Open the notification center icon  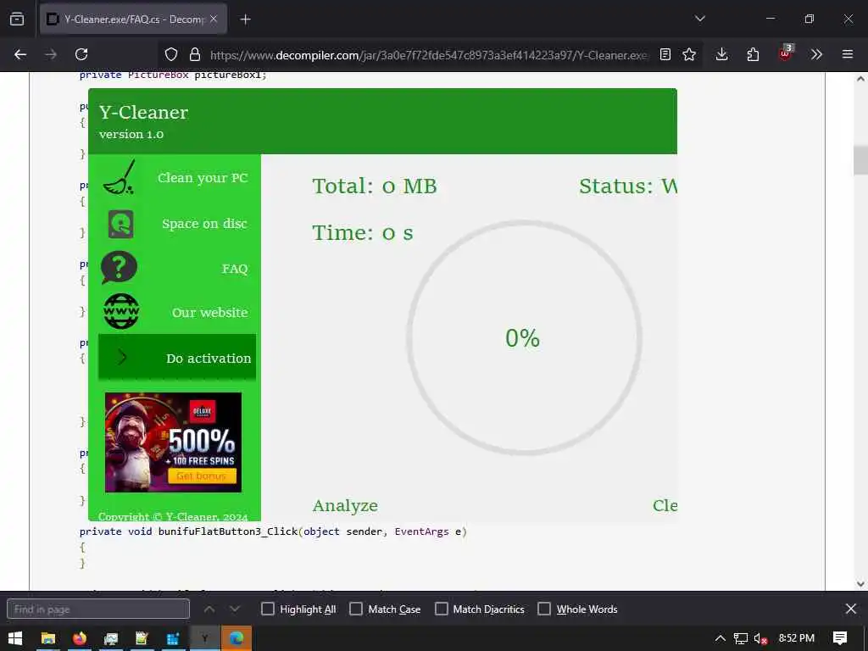point(840,638)
